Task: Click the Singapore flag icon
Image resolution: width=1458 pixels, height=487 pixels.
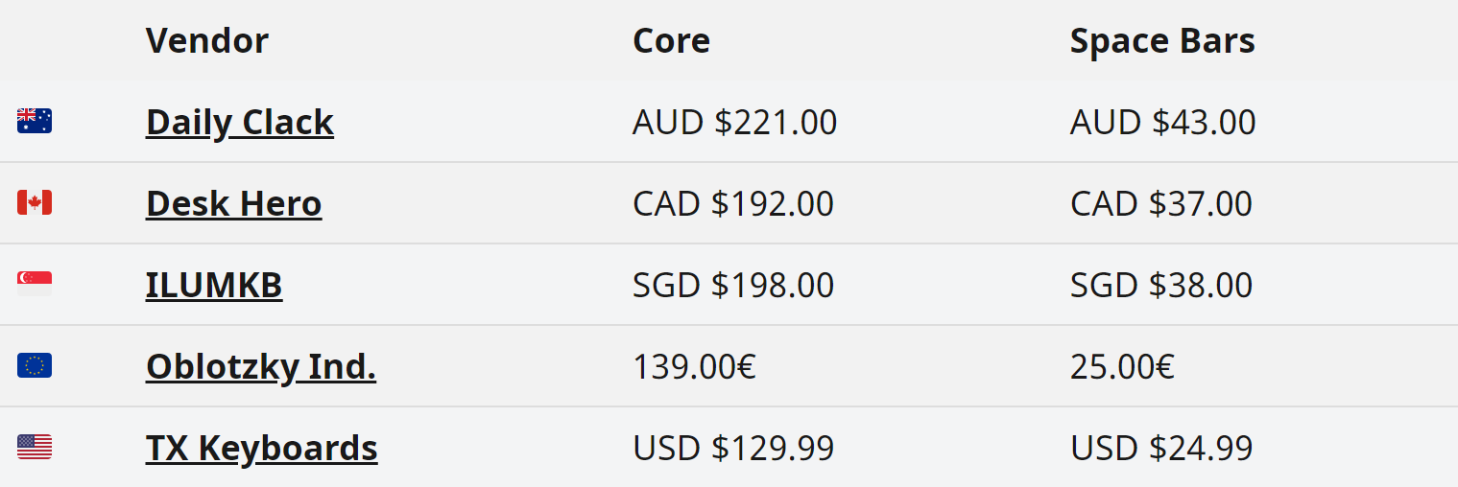Action: pyautogui.click(x=35, y=284)
